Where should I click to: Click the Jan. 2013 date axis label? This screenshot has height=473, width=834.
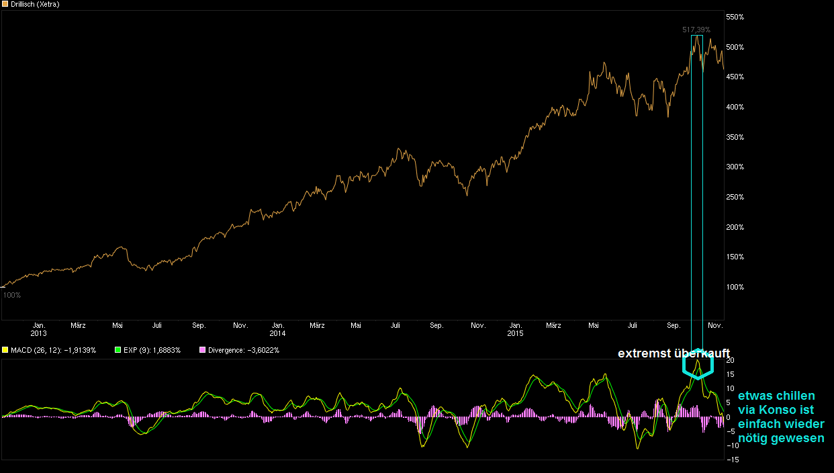pyautogui.click(x=39, y=329)
